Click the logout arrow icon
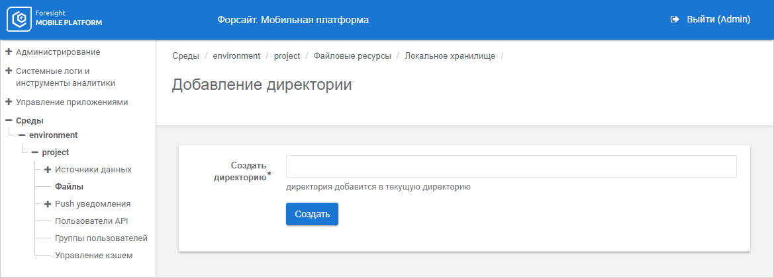Image resolution: width=774 pixels, height=278 pixels. 675,20
